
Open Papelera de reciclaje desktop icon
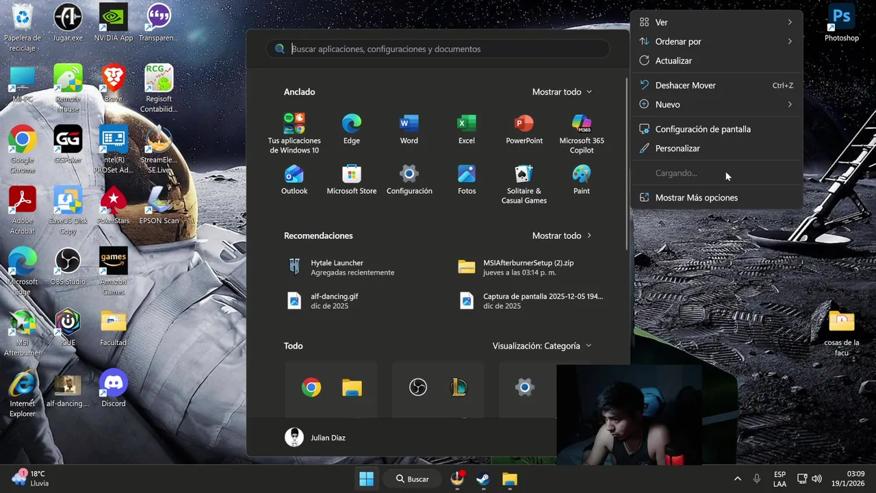click(22, 27)
